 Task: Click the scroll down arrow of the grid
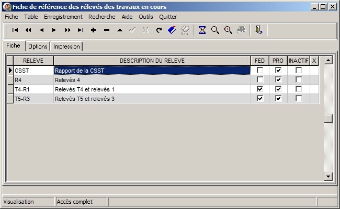328,177
